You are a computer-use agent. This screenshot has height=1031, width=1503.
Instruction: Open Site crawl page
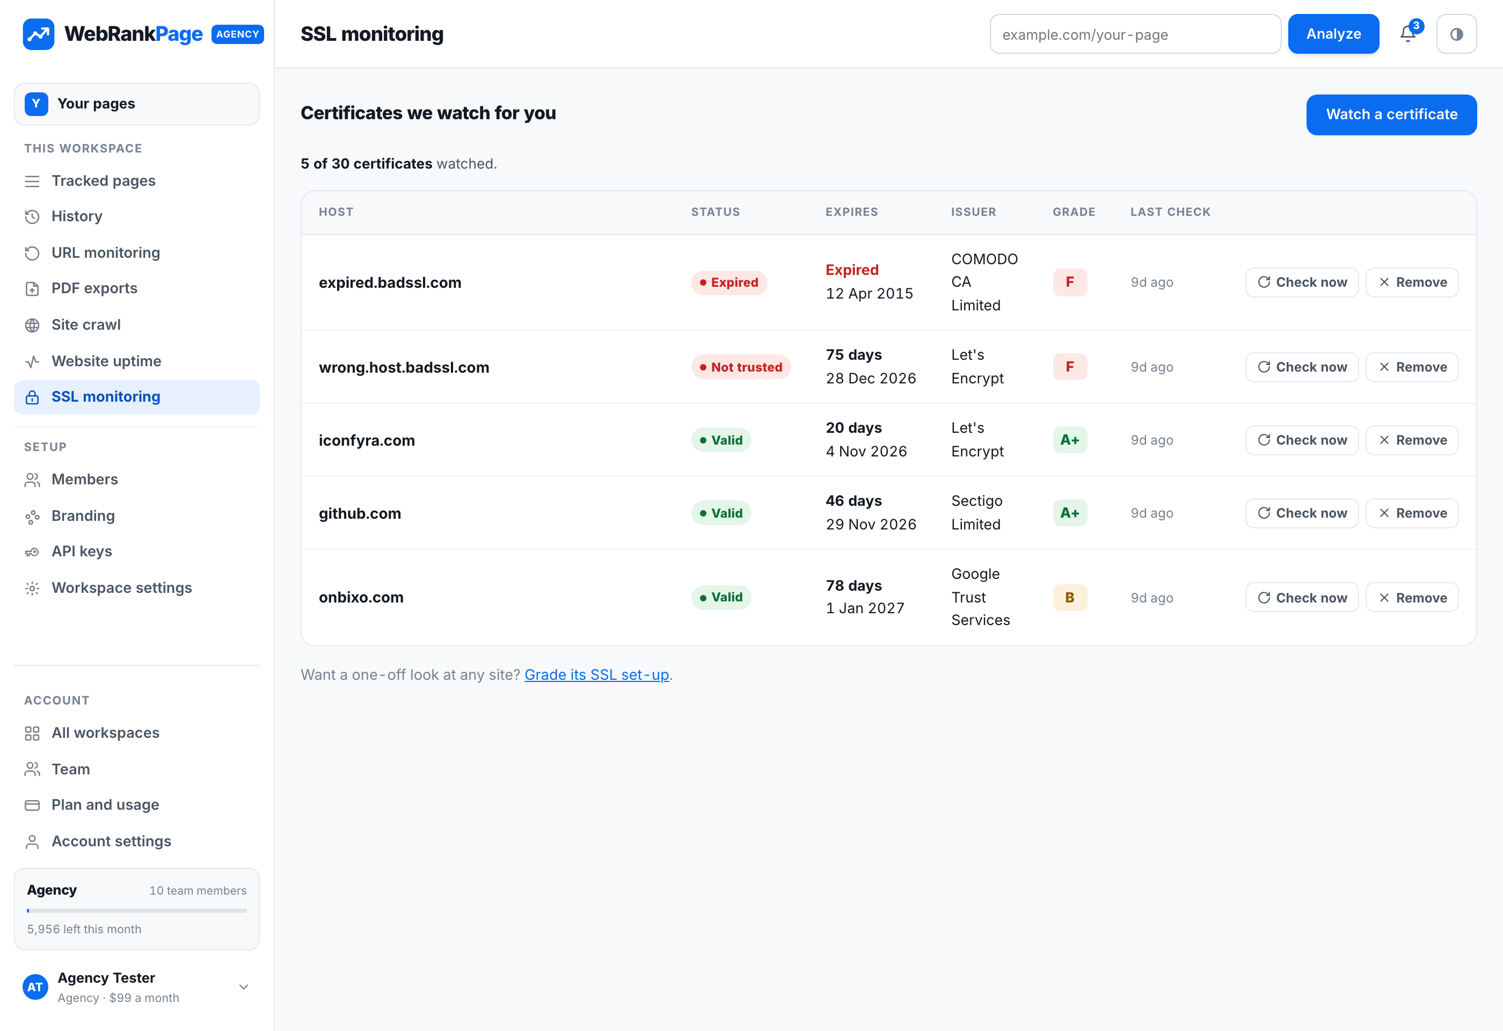pos(136,325)
